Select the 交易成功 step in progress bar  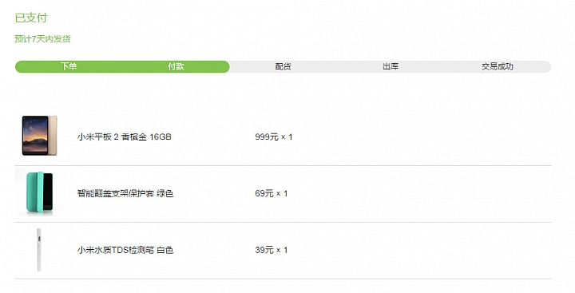pyautogui.click(x=498, y=67)
